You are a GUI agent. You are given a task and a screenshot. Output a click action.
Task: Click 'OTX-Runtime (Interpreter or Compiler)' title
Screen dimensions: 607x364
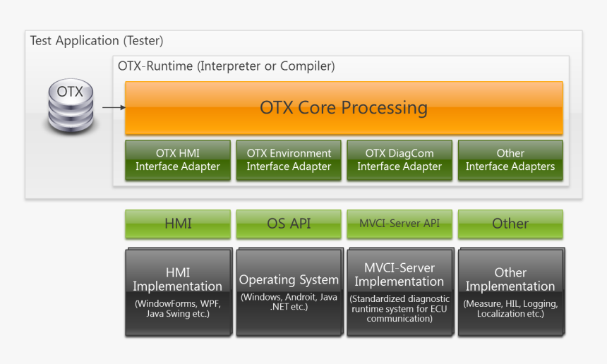[226, 66]
